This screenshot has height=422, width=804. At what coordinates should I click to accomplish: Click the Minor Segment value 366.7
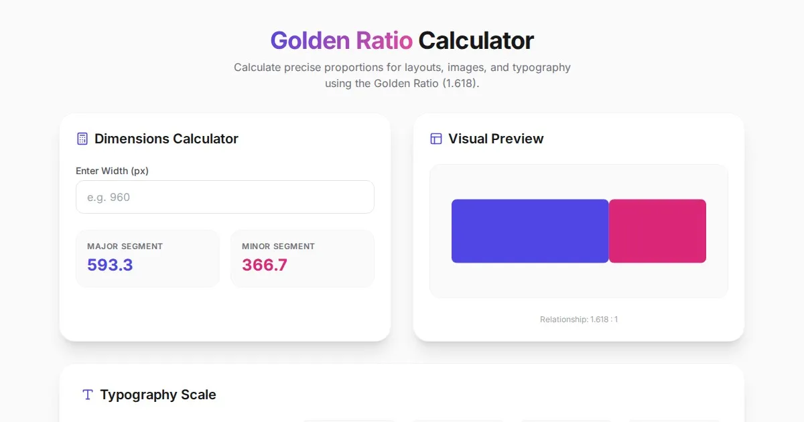tap(265, 265)
